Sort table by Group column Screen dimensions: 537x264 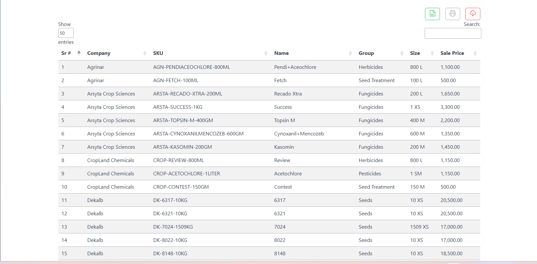click(381, 53)
